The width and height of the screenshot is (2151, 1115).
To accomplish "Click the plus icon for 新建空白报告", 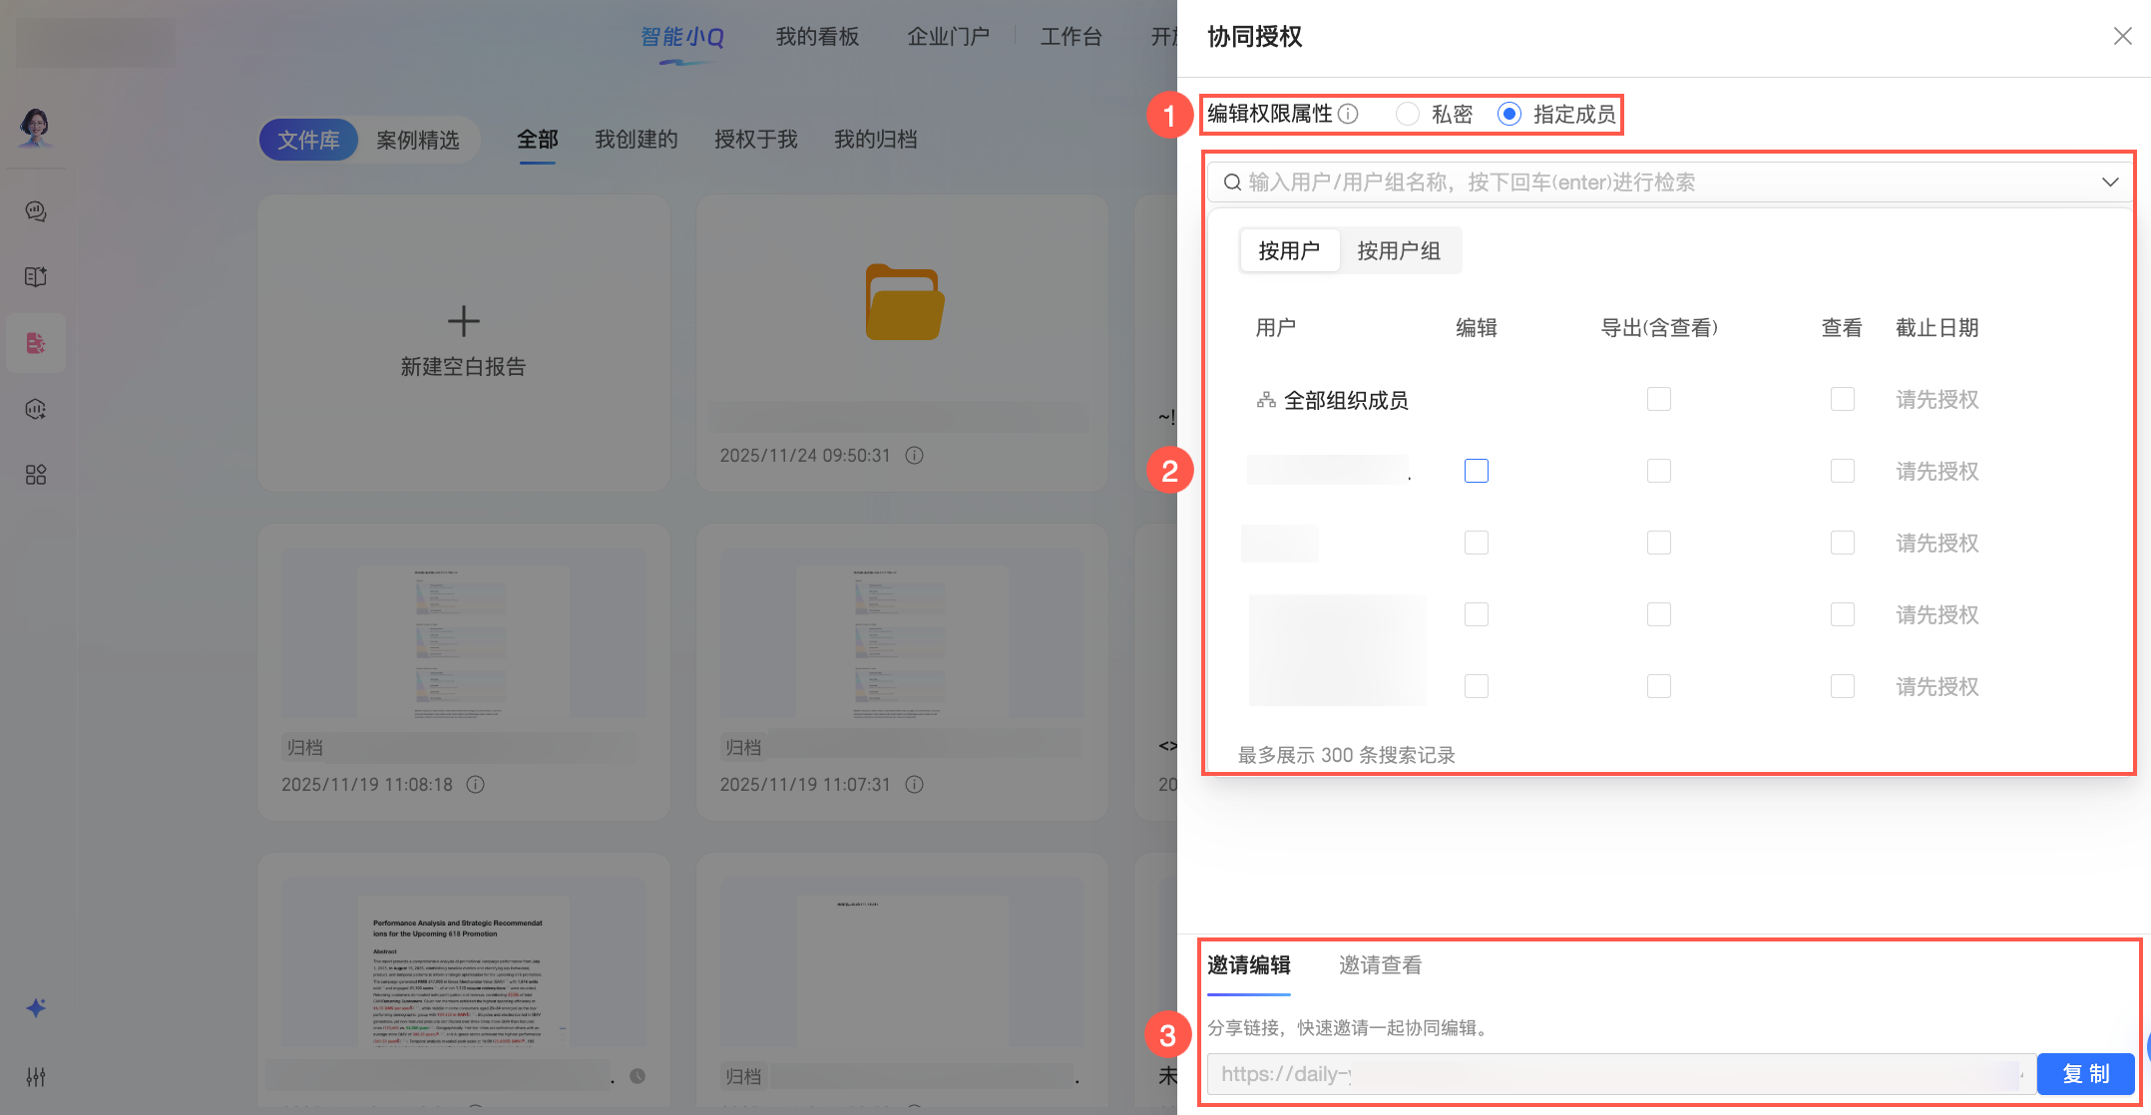I will pyautogui.click(x=463, y=321).
